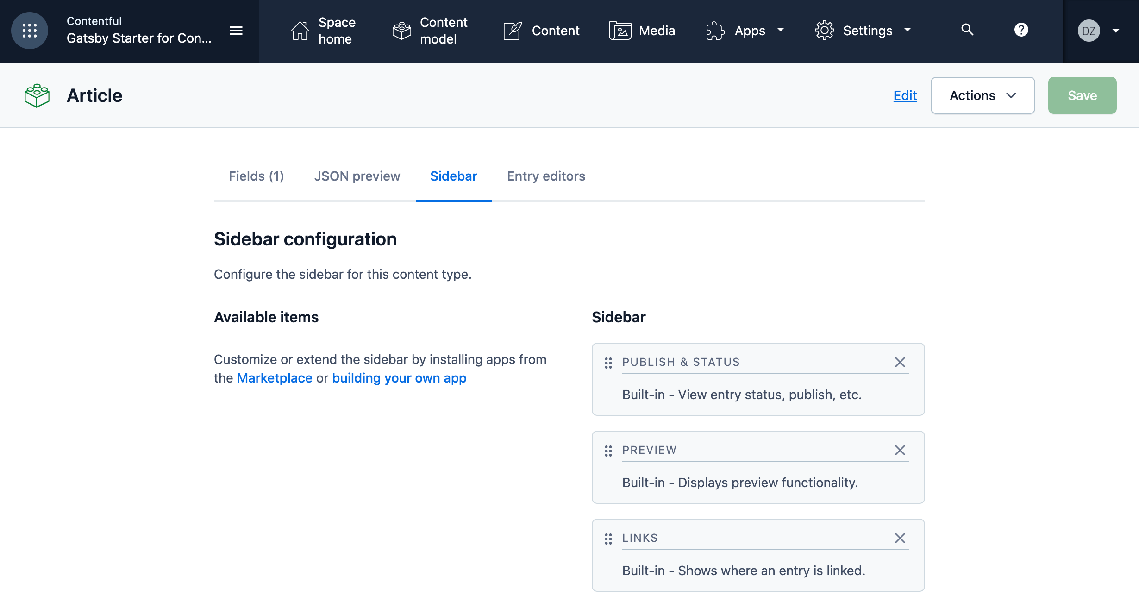This screenshot has height=602, width=1139.
Task: Open the search magnifier icon
Action: (967, 30)
